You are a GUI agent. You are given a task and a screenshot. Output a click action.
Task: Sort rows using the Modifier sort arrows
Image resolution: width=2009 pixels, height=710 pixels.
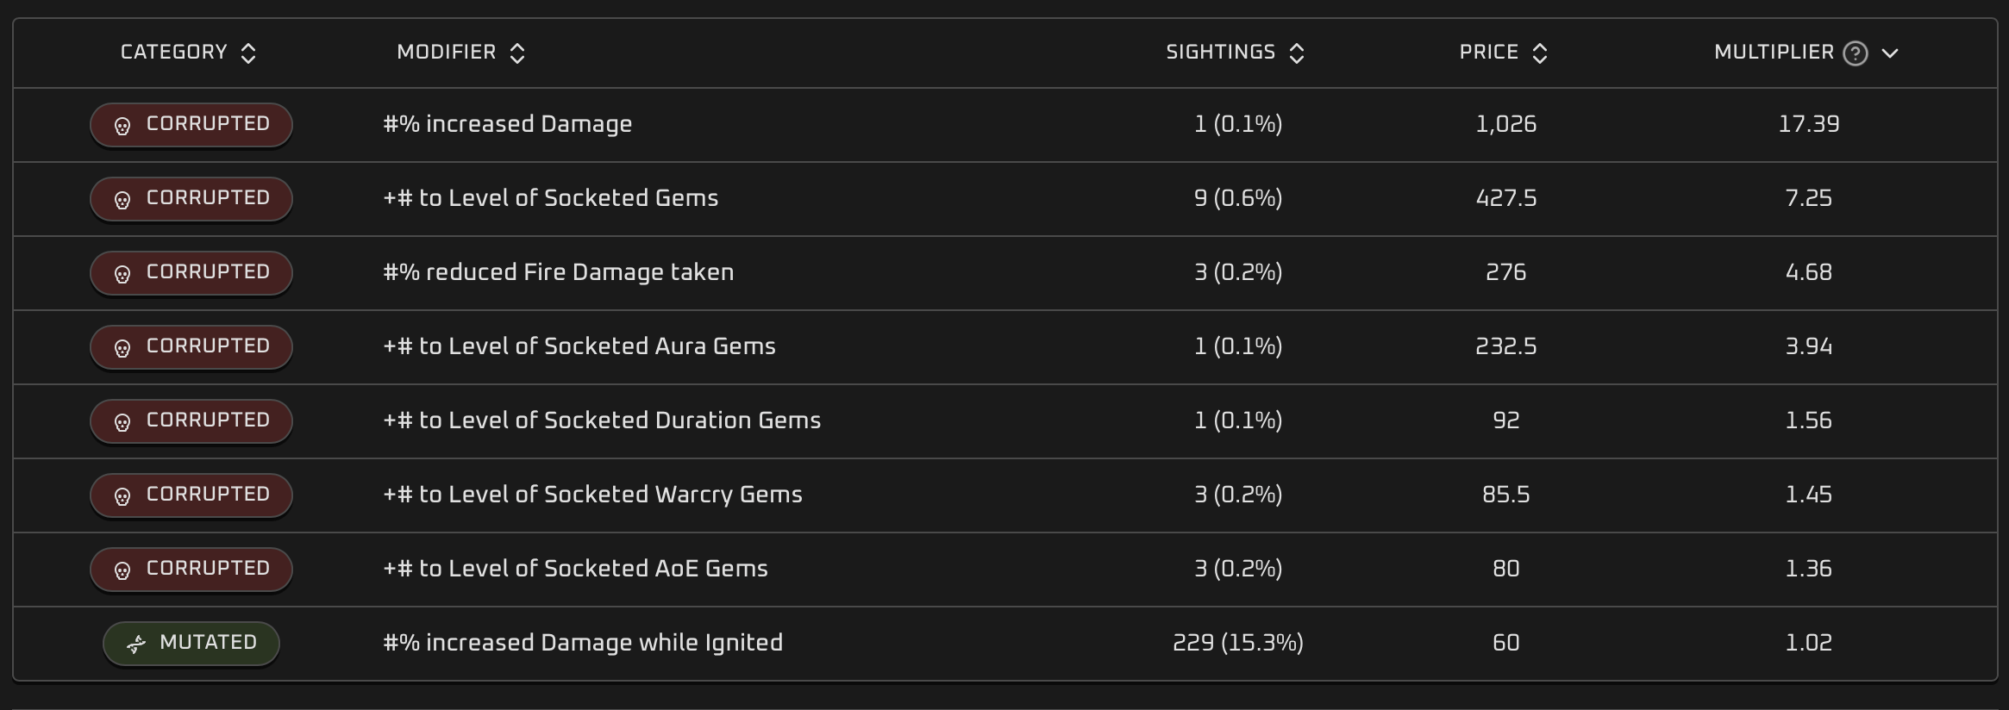pos(518,53)
